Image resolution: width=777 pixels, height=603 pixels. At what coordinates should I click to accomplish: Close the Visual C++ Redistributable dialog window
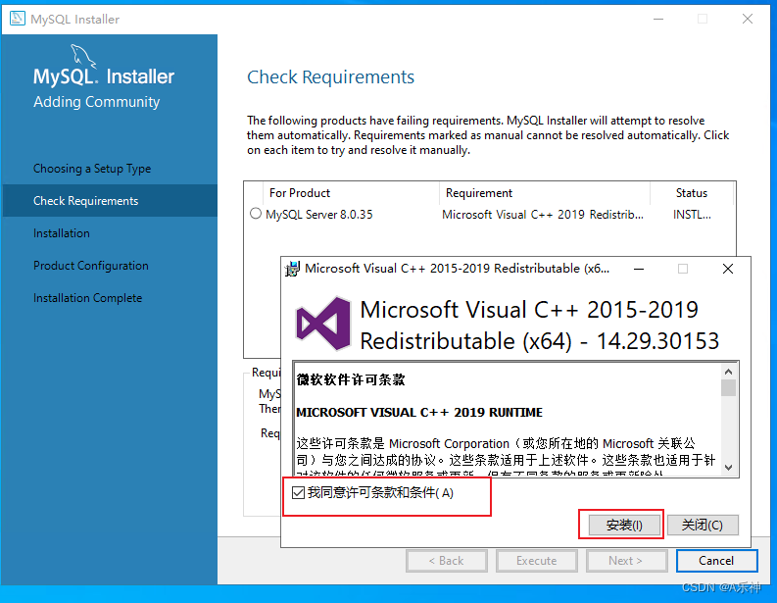pos(727,269)
